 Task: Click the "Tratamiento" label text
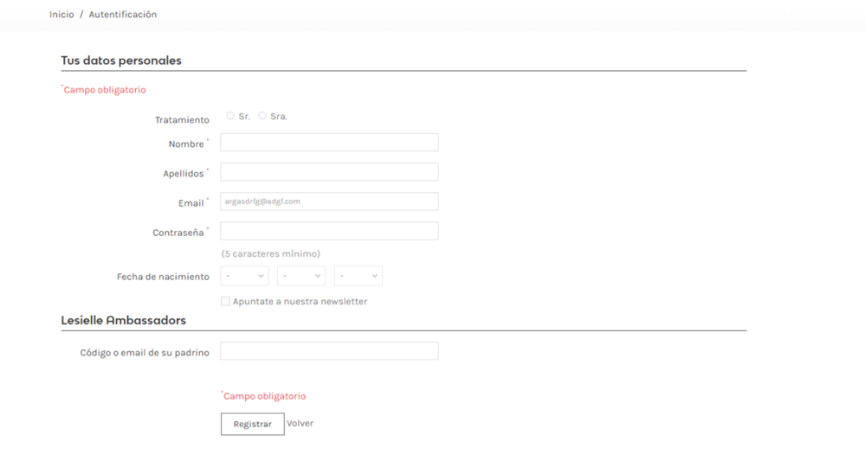click(182, 120)
